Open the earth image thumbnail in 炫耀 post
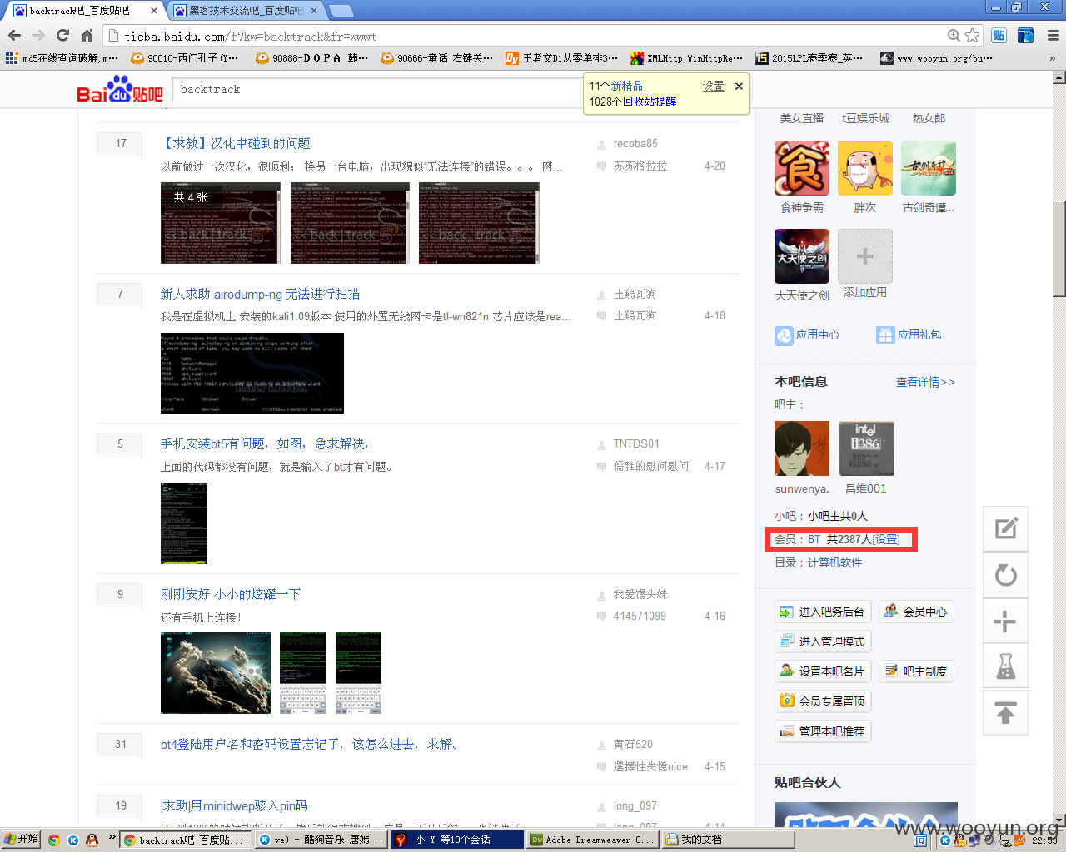 pos(216,673)
